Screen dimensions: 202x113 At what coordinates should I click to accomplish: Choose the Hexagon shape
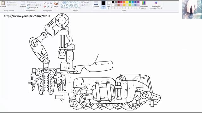[70, 5]
